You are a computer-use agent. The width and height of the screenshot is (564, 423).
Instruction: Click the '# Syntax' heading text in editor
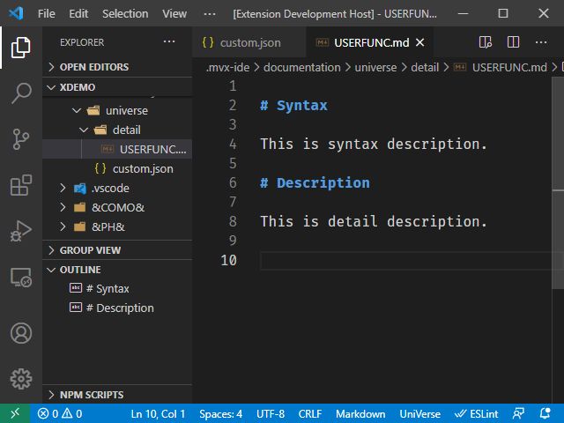point(293,106)
